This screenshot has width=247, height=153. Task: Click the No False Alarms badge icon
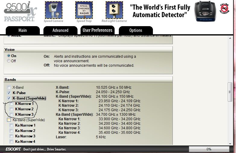(224, 8)
